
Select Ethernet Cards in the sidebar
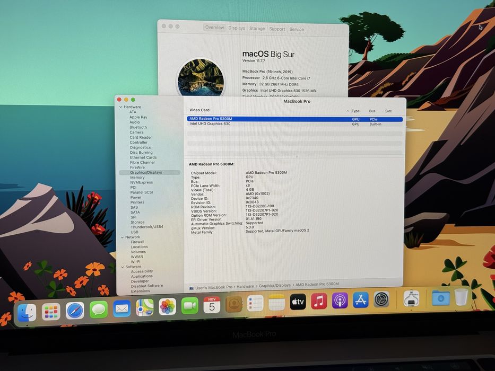coord(143,157)
